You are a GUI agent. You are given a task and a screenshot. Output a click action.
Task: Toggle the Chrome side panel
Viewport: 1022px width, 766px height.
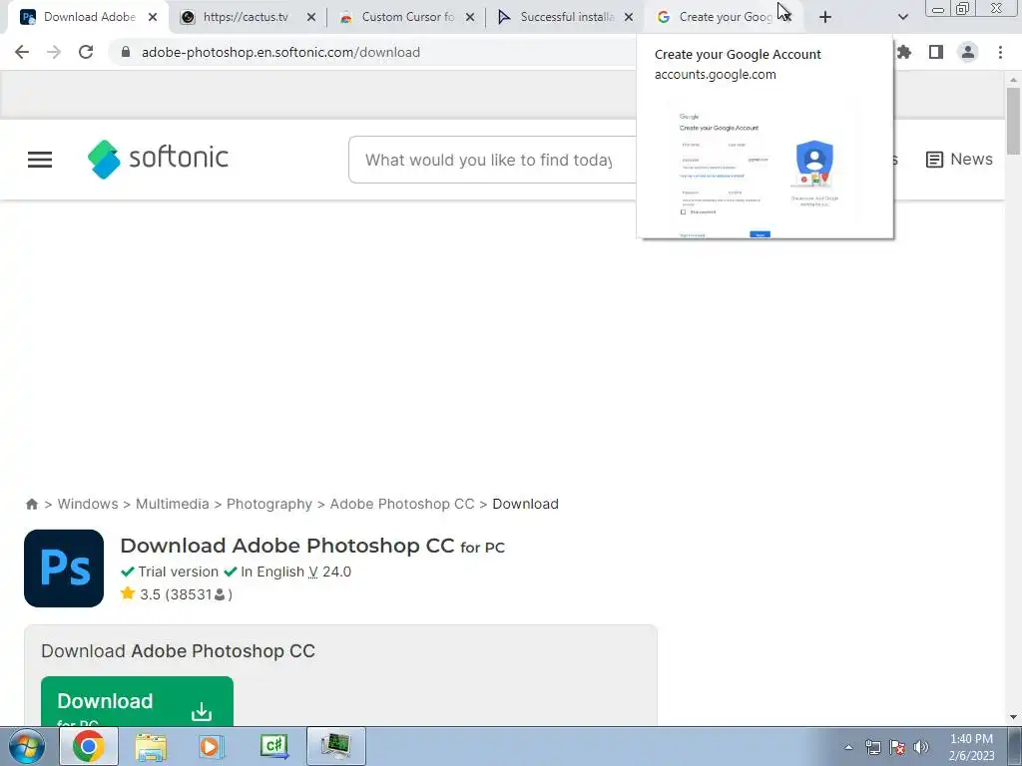(x=936, y=52)
